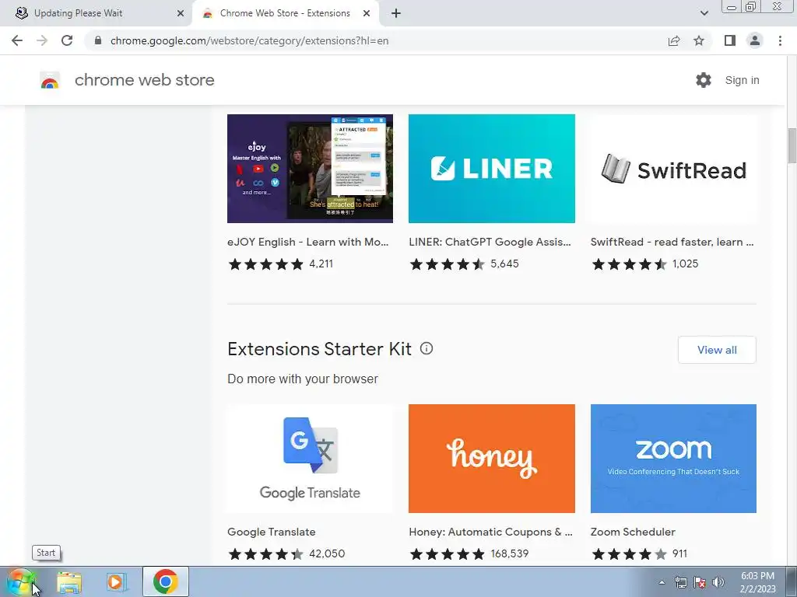Open the tab search chevron
The image size is (797, 597).
pos(704,13)
